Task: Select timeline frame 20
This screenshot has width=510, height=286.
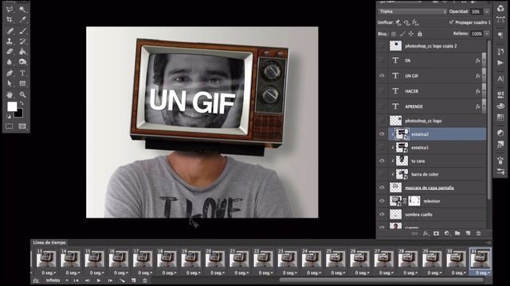Action: (214, 259)
